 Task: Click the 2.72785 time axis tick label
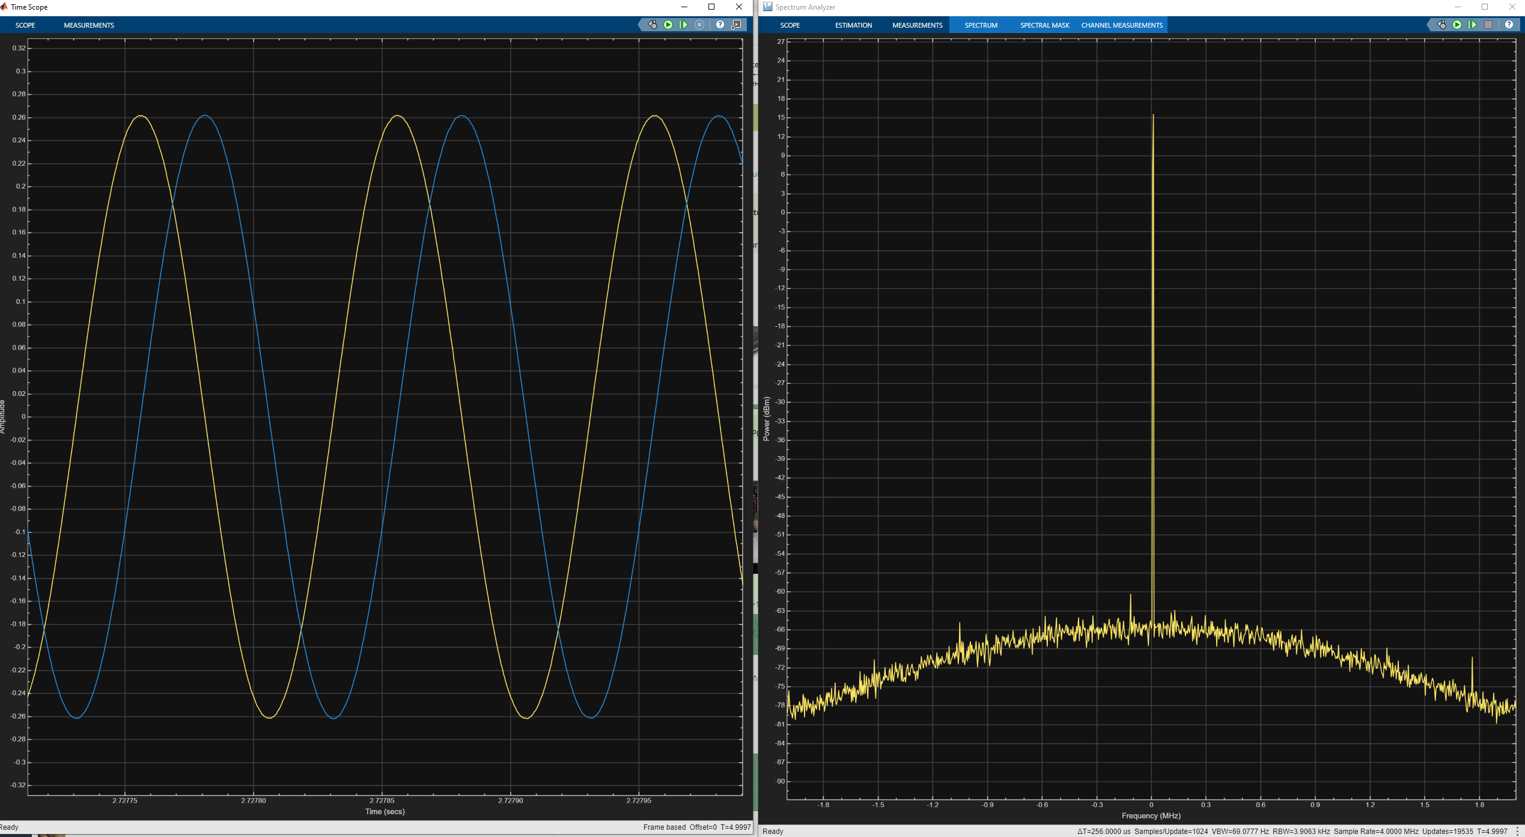[x=382, y=800]
